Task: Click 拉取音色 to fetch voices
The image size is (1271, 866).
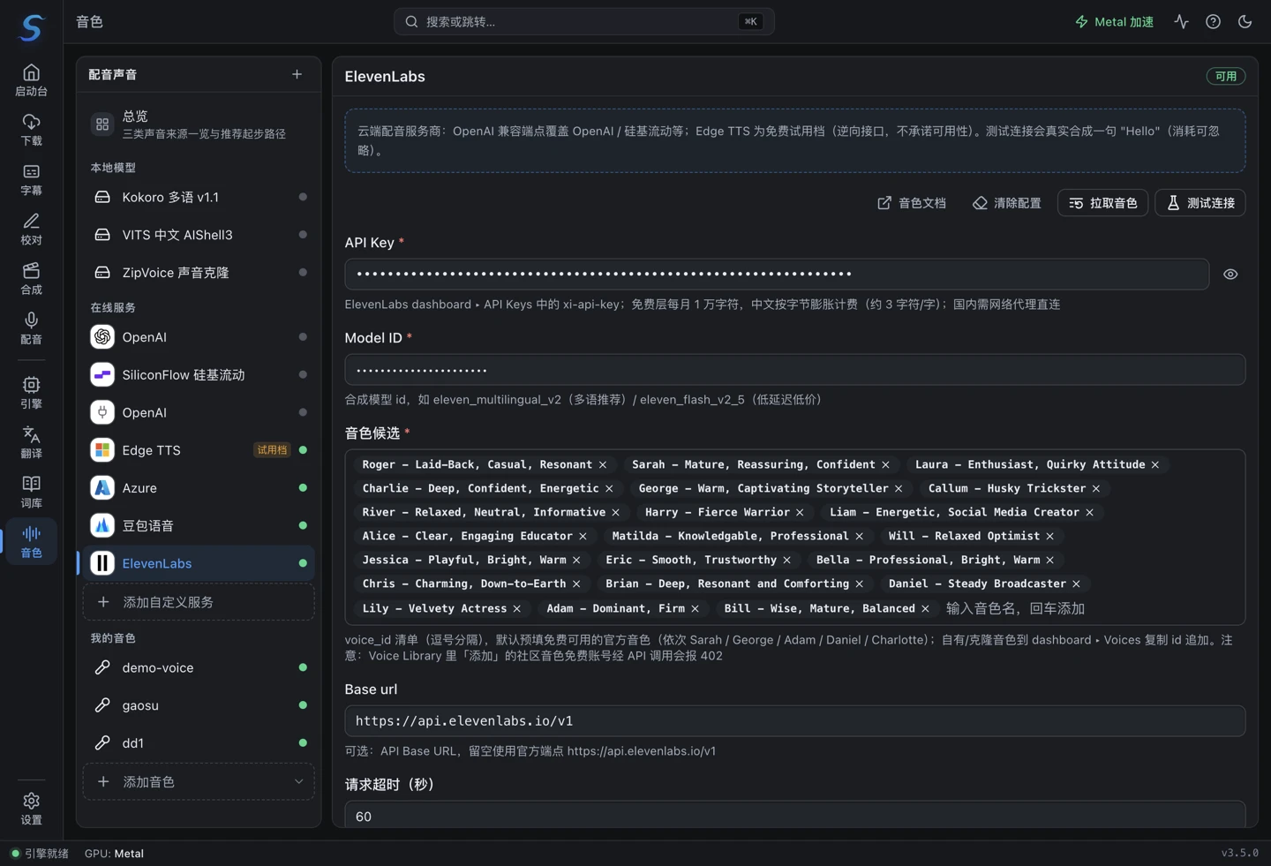Action: click(1103, 203)
